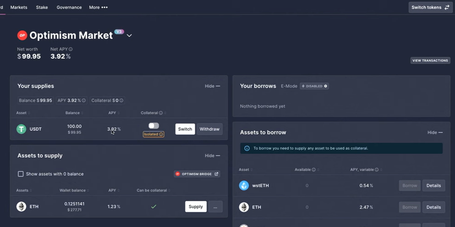Toggle USDT collateral switch

click(154, 126)
